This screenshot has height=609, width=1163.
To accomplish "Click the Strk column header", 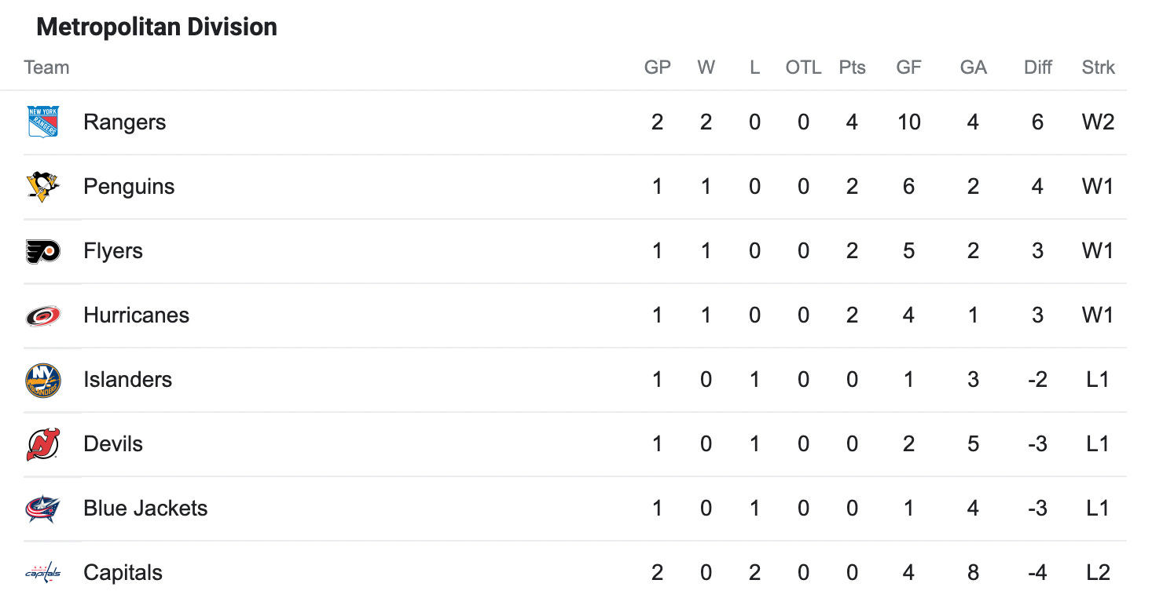I will tap(1099, 67).
